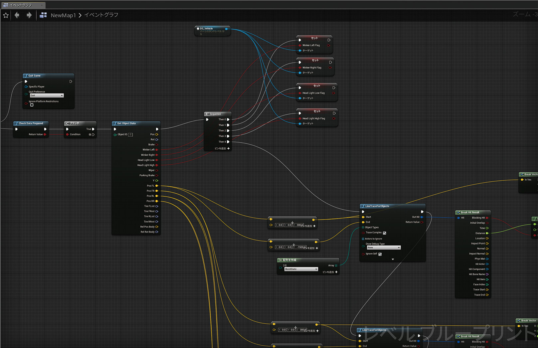Click the Then 4 execution pin on Sequence
The height and width of the screenshot is (348, 538).
228,142
